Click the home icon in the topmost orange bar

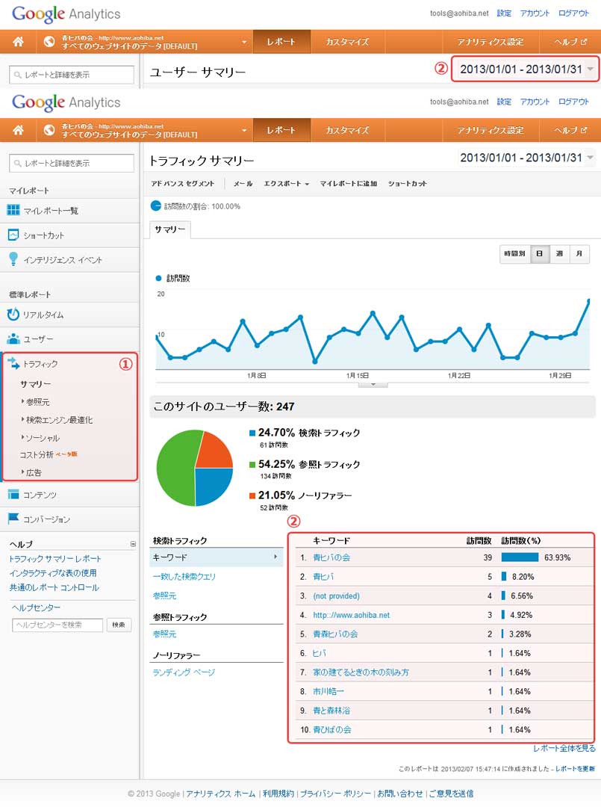point(18,42)
